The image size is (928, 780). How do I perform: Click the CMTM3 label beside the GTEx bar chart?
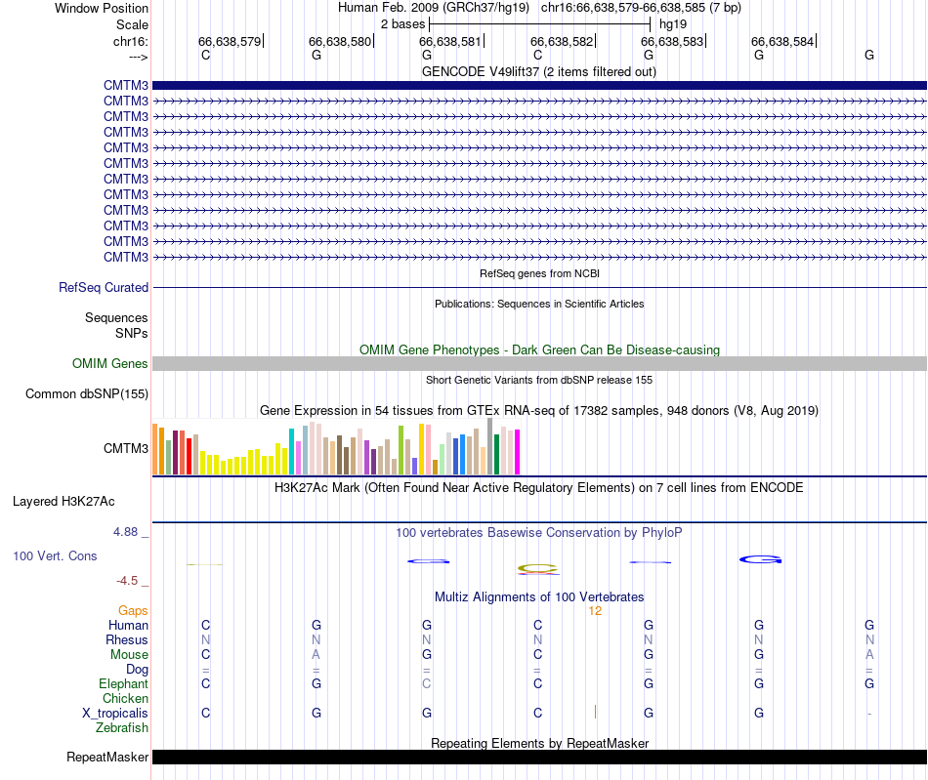coord(125,448)
